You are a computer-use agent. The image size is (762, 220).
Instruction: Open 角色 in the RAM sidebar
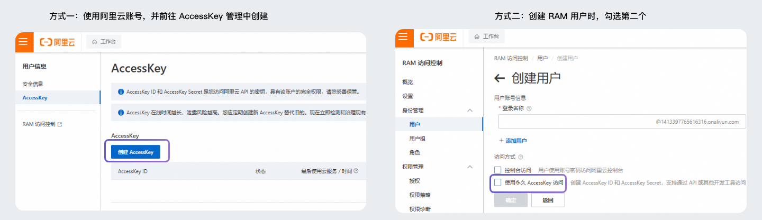[414, 152]
